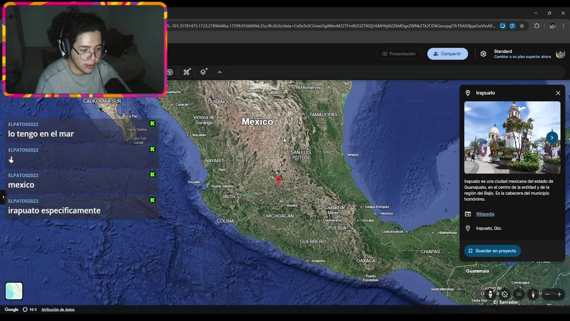Click the large México country label
The height and width of the screenshot is (321, 570).
257,122
